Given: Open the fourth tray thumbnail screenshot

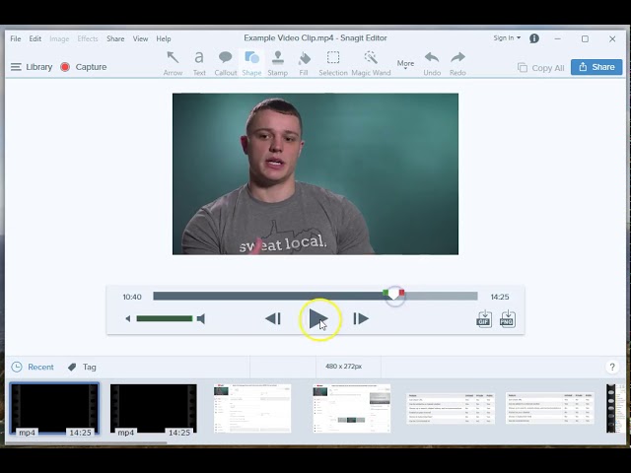Looking at the screenshot, I should tap(351, 408).
